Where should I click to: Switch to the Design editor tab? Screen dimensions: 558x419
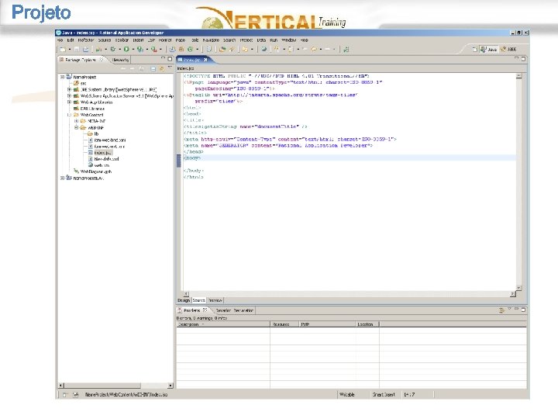184,300
